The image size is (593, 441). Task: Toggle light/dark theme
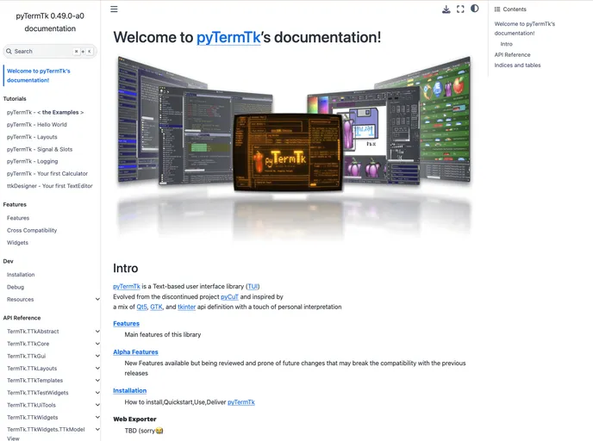pyautogui.click(x=474, y=9)
